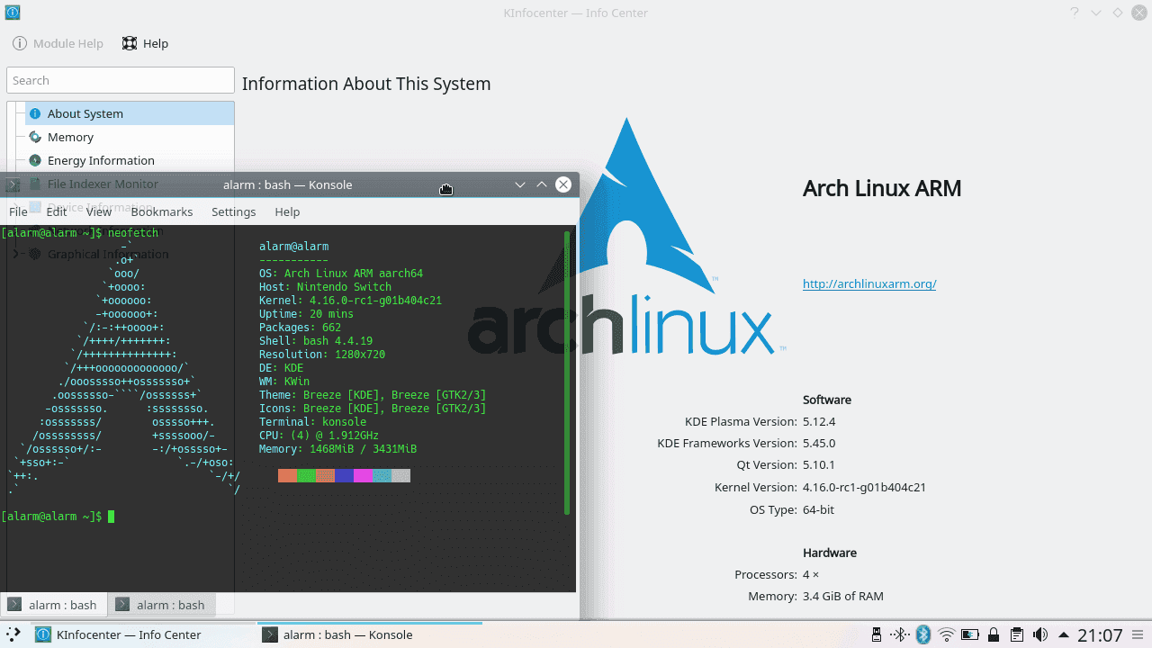Open the Konsole Edit menu

pos(57,211)
